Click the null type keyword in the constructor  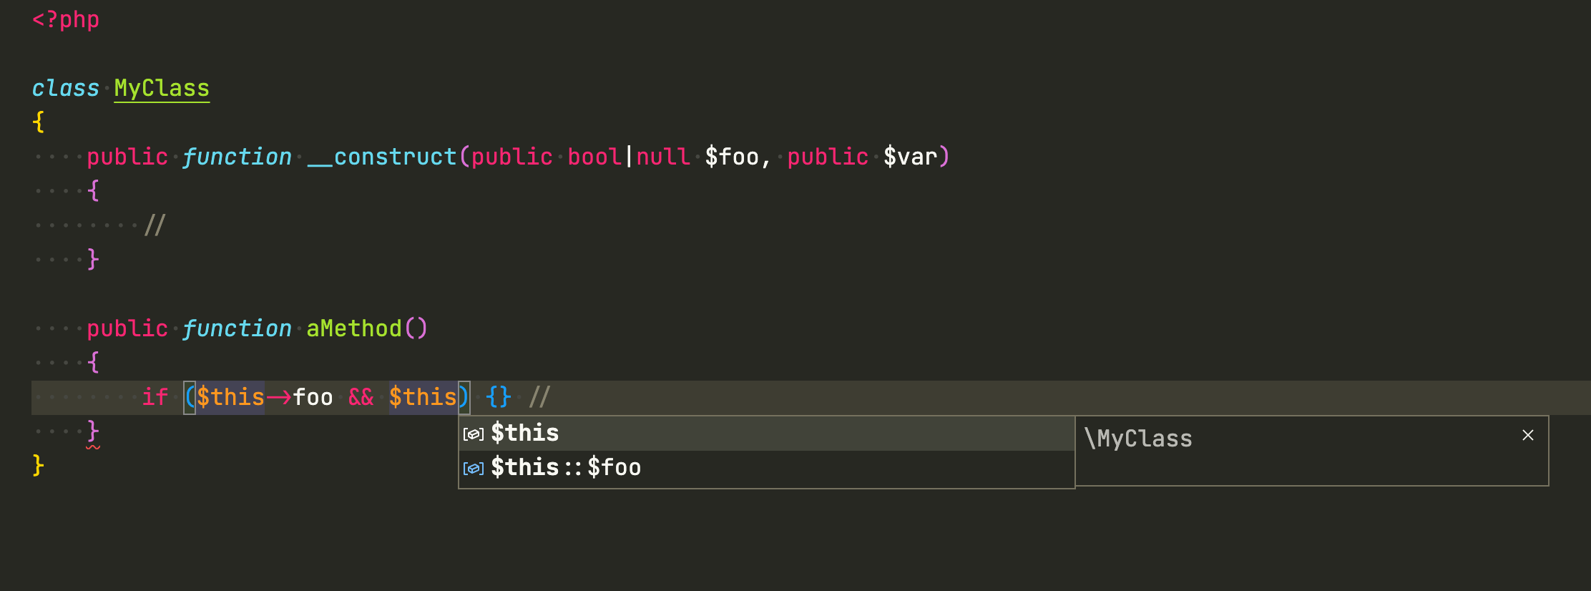pos(662,156)
